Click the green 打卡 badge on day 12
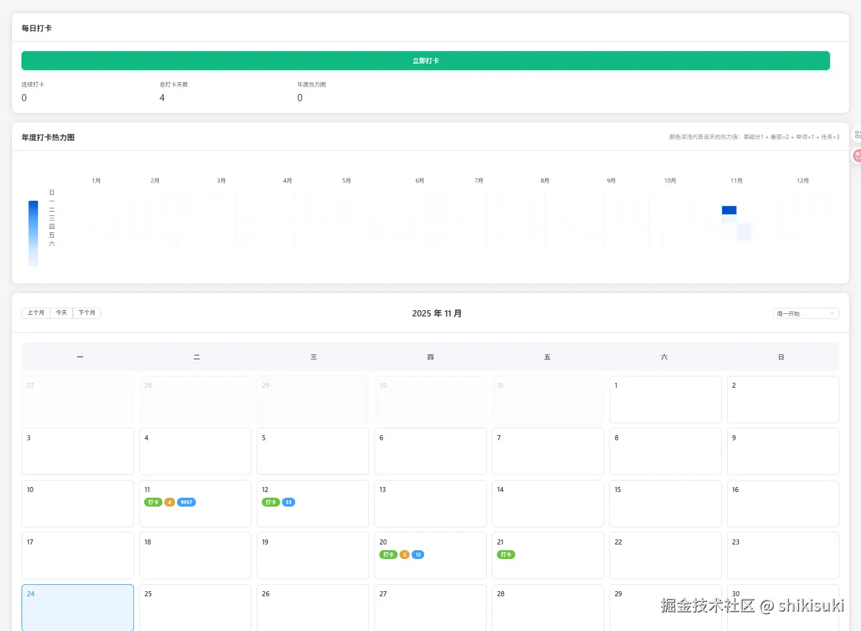 [271, 502]
